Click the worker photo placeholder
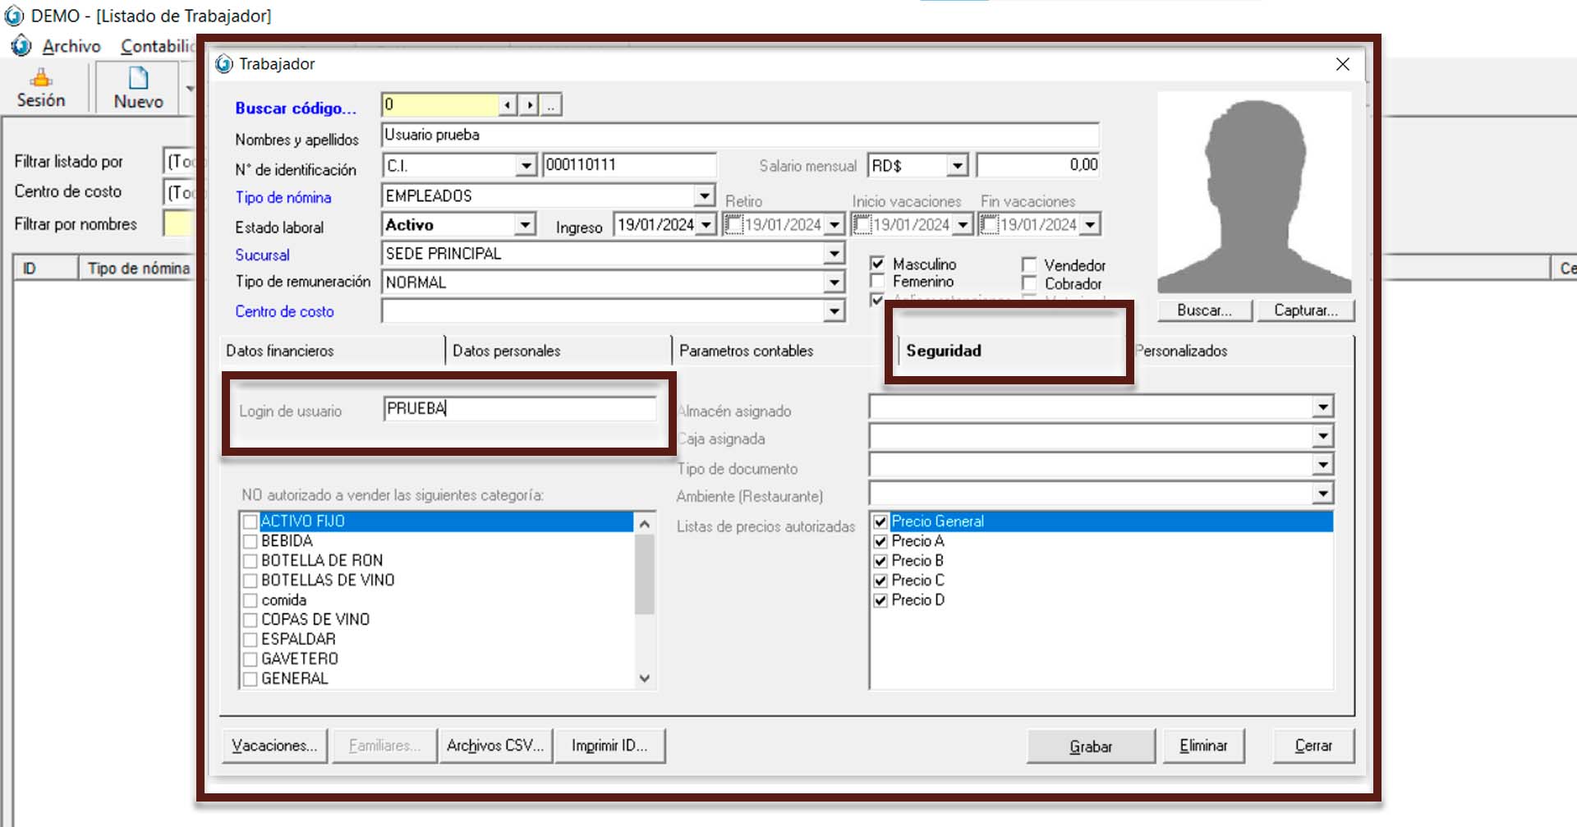The width and height of the screenshot is (1577, 827). pos(1253,193)
